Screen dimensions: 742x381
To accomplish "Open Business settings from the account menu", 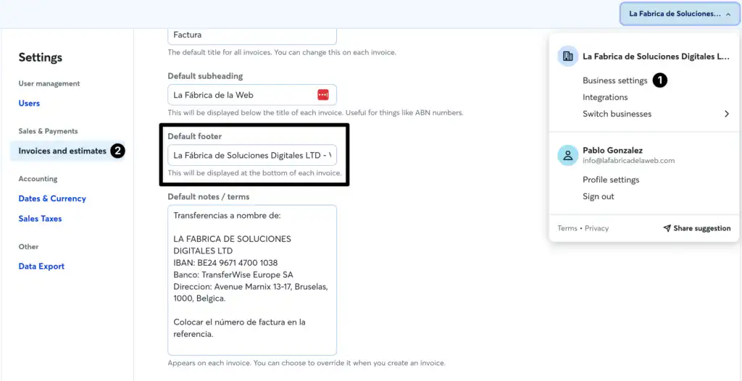I will 614,80.
